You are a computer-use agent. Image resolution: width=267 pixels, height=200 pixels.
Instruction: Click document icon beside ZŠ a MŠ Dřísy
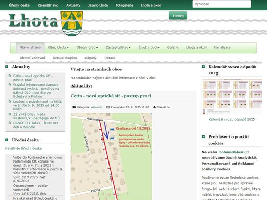click(x=10, y=114)
